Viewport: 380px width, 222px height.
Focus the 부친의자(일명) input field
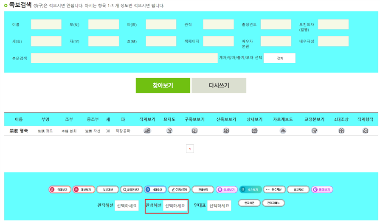click(333, 25)
